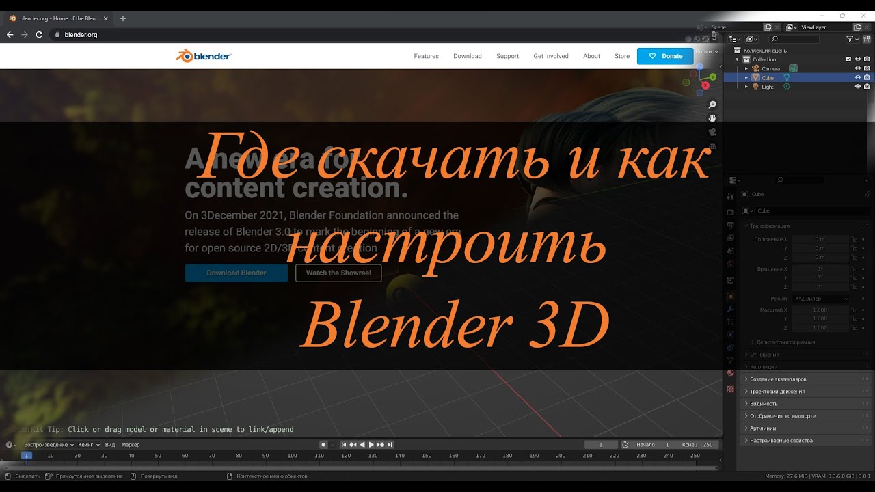Expand the Light item in outliner
This screenshot has width=875, height=492.
tap(747, 87)
